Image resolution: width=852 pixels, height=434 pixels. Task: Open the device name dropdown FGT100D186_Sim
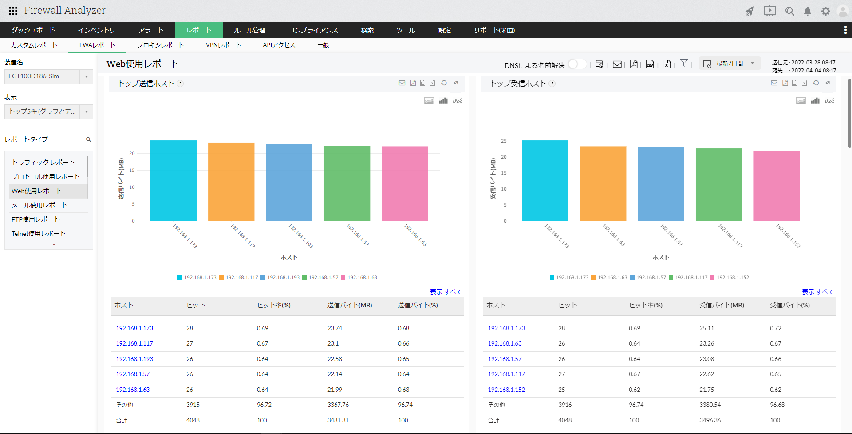(49, 76)
